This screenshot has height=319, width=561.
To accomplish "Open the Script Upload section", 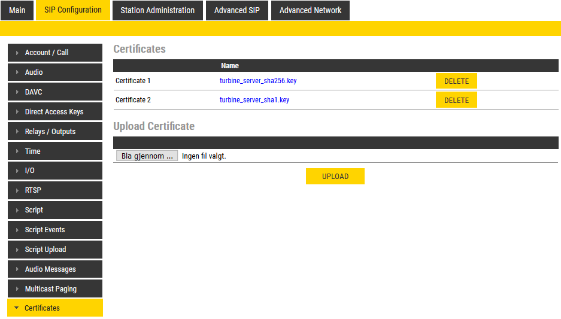I will tap(54, 250).
